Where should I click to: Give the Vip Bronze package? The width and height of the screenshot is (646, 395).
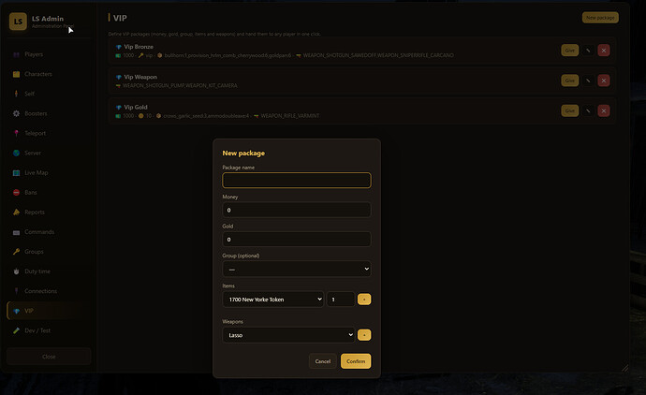(x=570, y=51)
